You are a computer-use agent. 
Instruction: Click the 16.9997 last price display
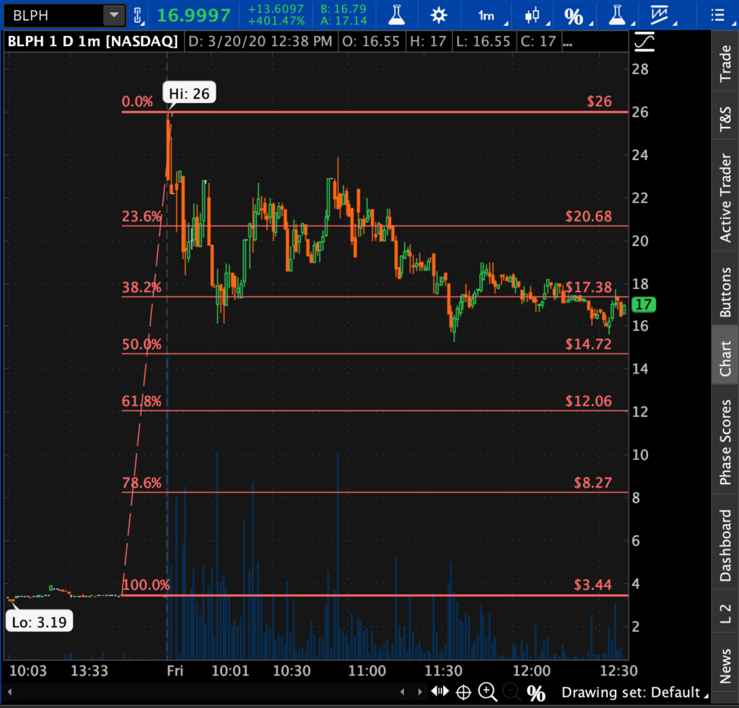tap(193, 16)
